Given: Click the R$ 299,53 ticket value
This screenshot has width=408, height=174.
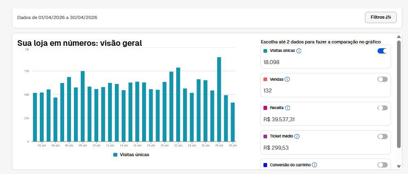Looking at the screenshot, I should click(276, 148).
